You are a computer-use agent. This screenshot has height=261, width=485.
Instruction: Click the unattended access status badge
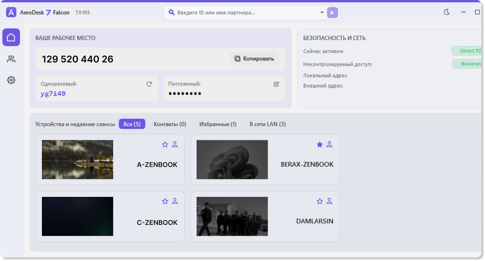pyautogui.click(x=467, y=64)
